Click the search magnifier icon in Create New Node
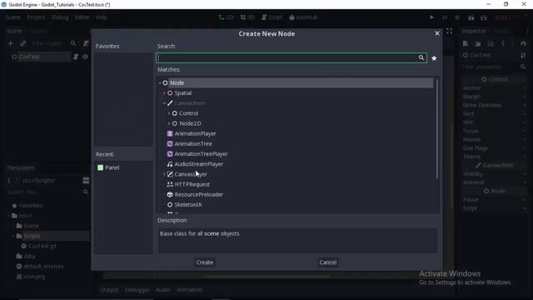This screenshot has height=300, width=533. pyautogui.click(x=421, y=57)
